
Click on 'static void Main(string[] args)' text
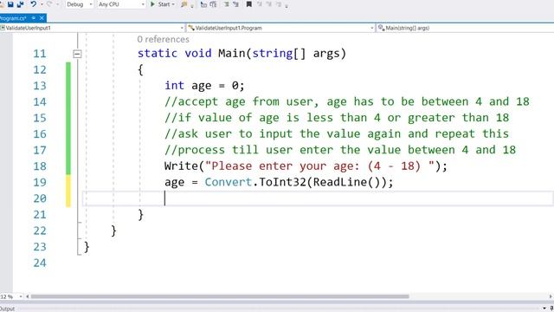pos(242,54)
